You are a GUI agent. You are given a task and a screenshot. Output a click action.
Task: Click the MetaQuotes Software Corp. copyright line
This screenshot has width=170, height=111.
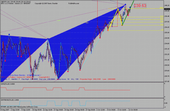[19, 107]
